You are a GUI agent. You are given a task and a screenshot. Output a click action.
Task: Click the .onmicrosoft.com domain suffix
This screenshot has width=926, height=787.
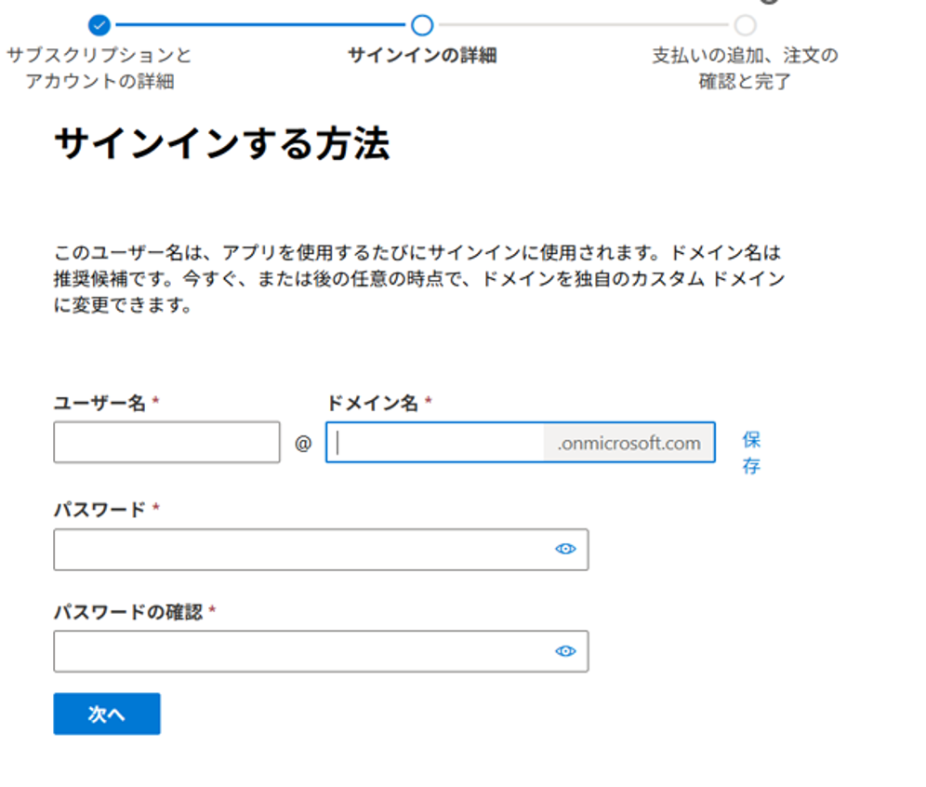628,443
